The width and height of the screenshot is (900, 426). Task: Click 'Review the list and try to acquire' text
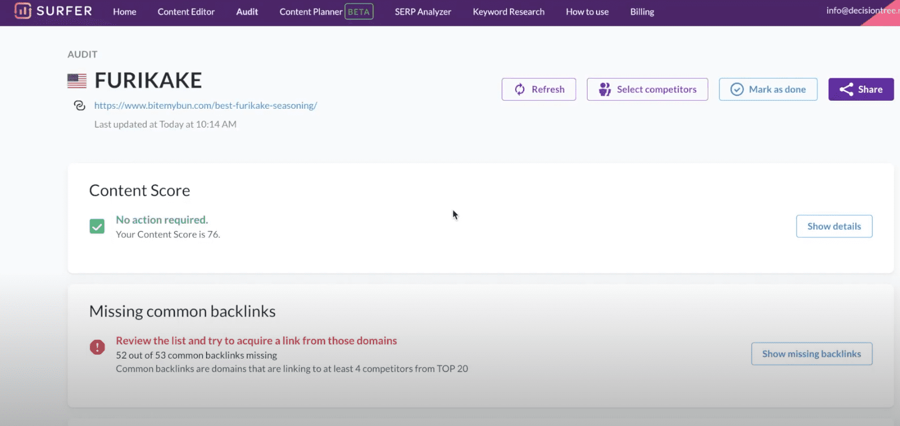pos(256,340)
